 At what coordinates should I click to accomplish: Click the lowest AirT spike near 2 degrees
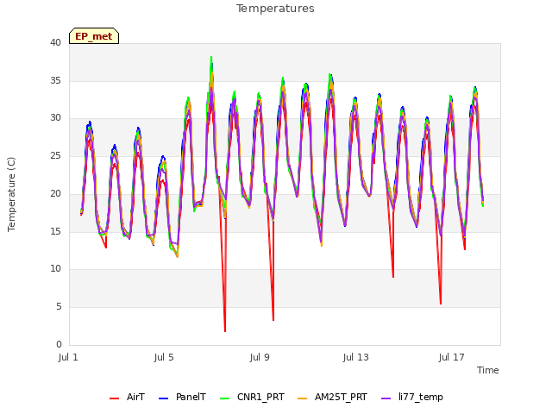point(225,330)
